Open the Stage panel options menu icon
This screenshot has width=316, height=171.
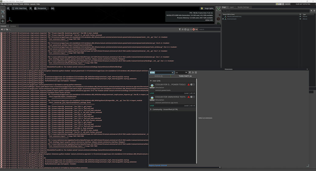[314, 11]
